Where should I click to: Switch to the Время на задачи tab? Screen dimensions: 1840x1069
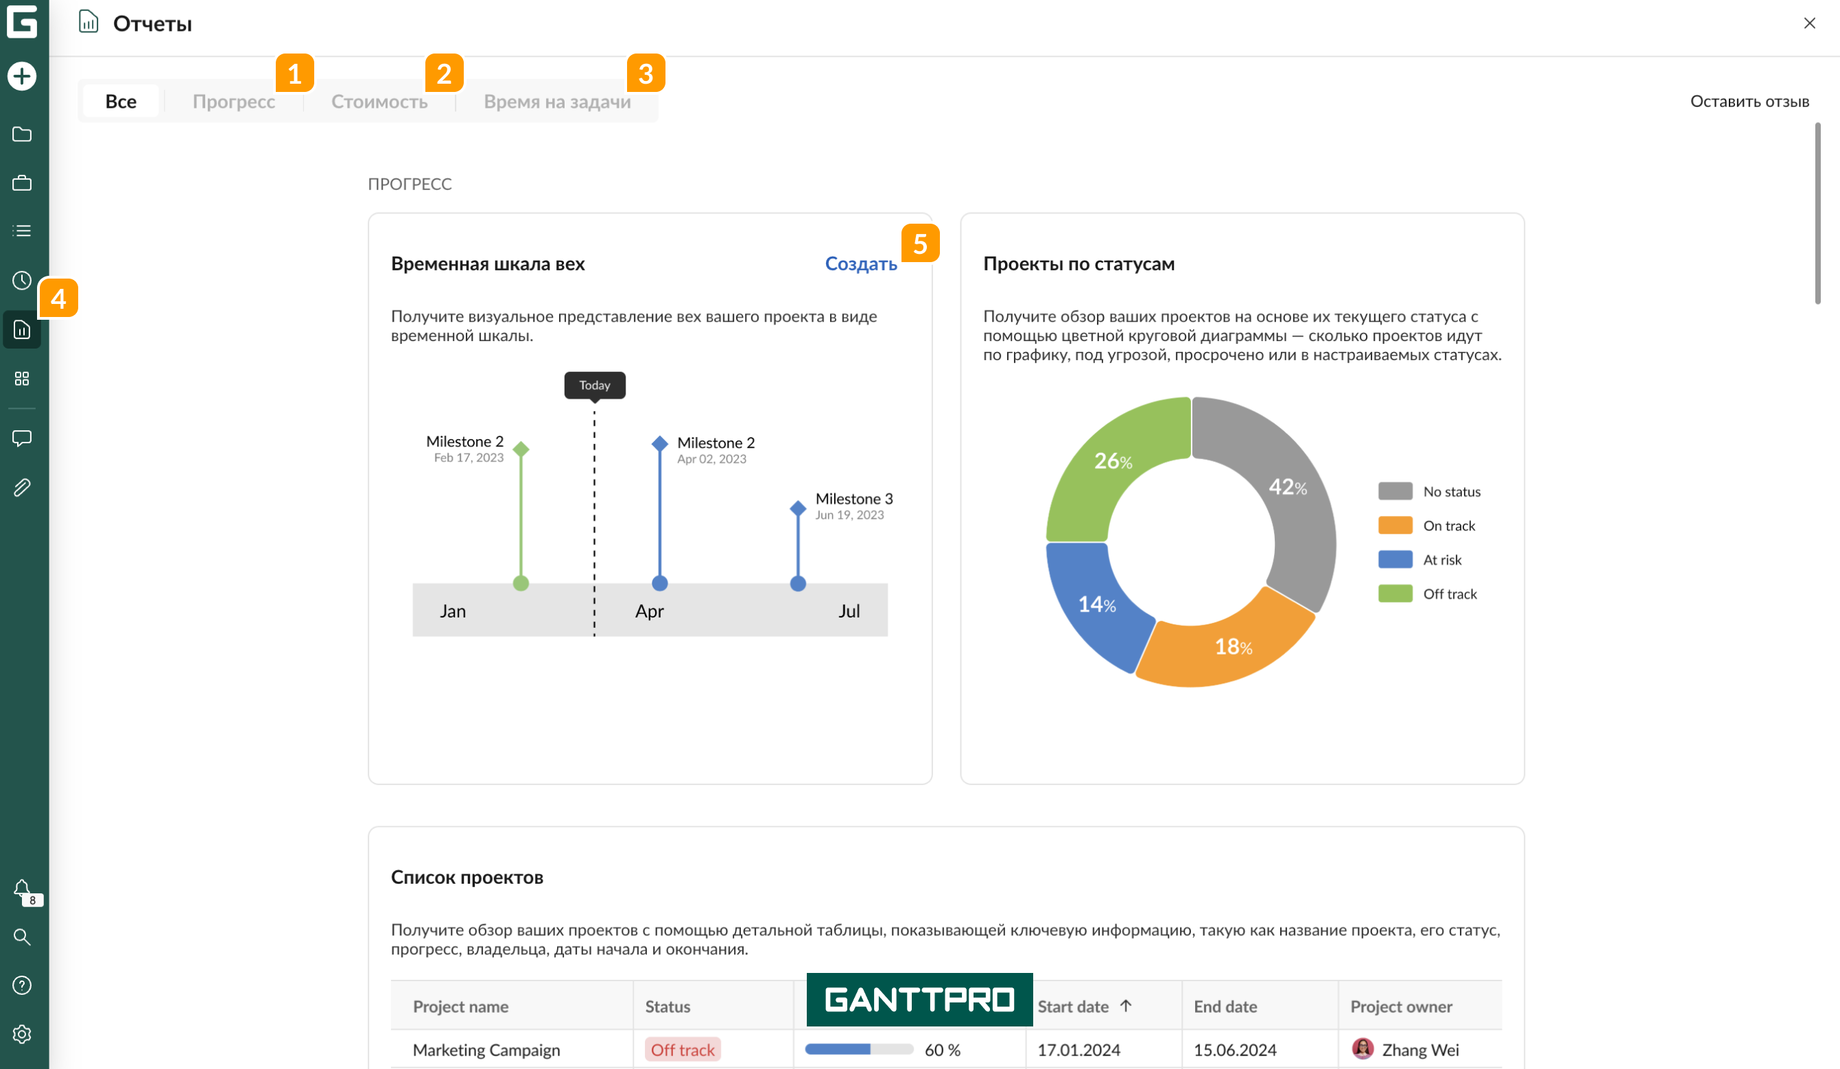click(x=557, y=102)
